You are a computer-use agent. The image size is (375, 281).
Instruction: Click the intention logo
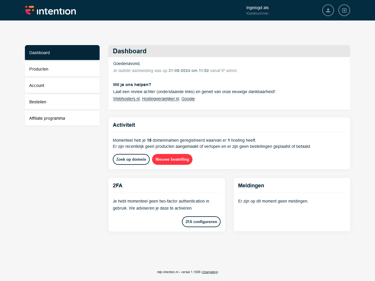pyautogui.click(x=50, y=11)
